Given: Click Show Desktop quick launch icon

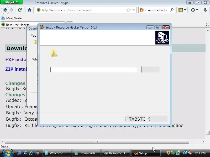Looking at the screenshot, I should (19, 153).
